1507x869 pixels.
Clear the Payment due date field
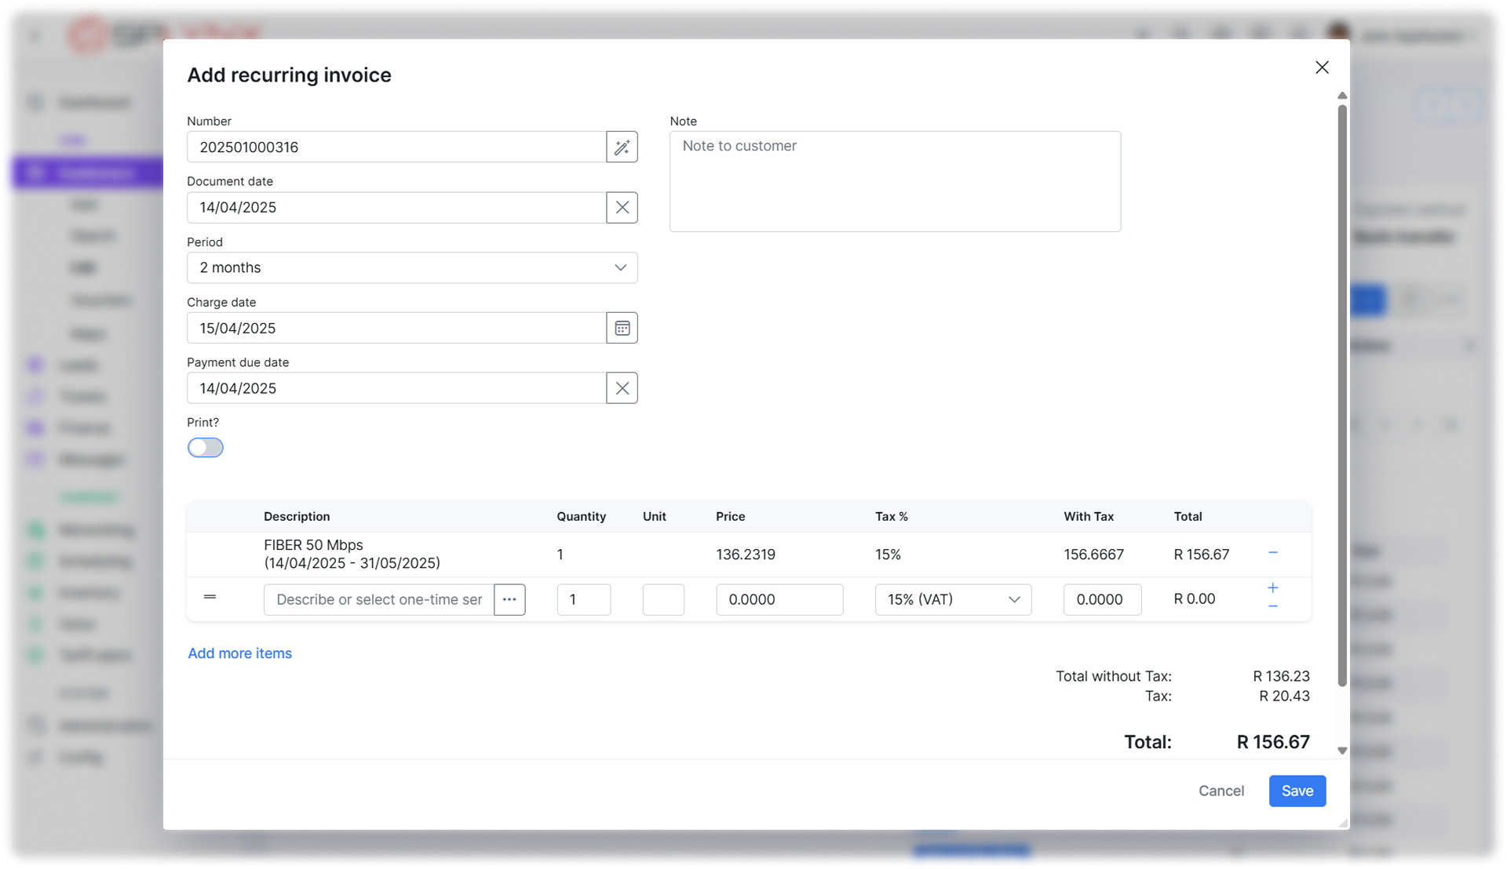(x=622, y=388)
